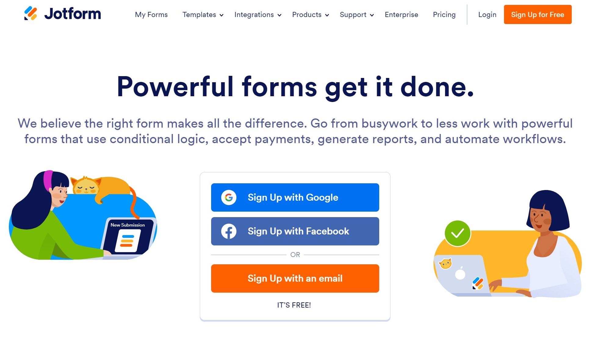
Task: Expand the Products dropdown menu
Action: [x=310, y=15]
